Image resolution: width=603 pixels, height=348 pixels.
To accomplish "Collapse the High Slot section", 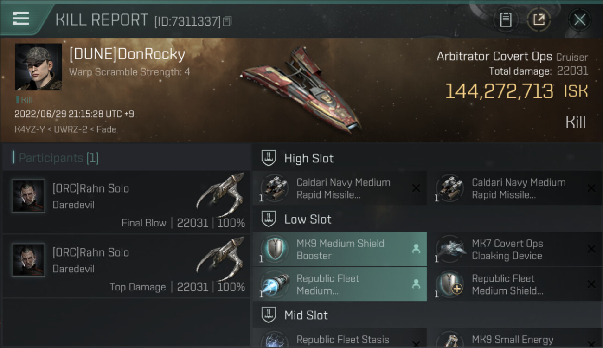I will (x=269, y=158).
